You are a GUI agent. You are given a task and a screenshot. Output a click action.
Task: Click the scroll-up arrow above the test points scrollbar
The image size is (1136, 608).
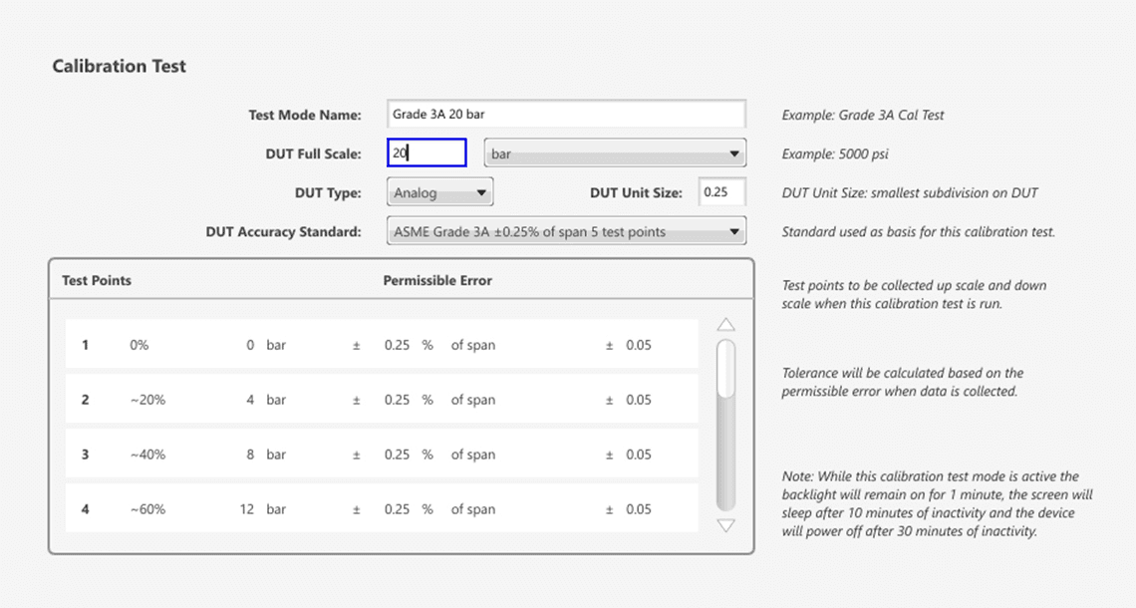(725, 323)
